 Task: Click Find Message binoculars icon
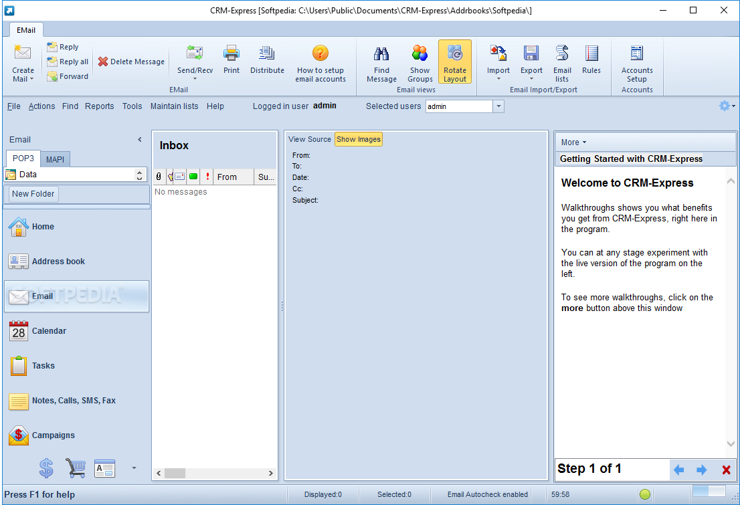[381, 53]
